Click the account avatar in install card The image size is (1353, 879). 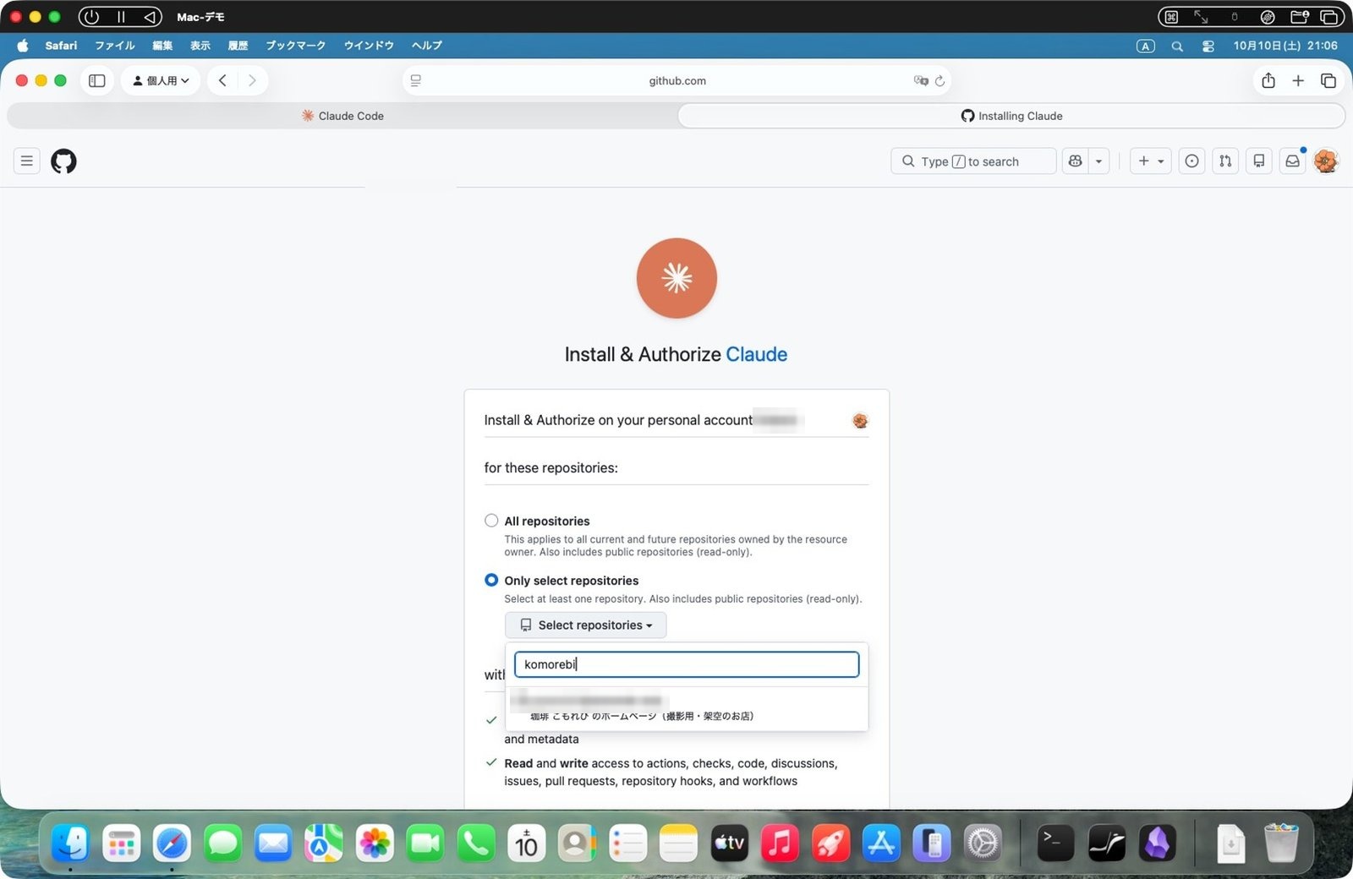(x=860, y=420)
